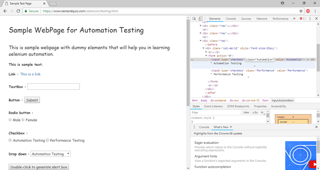Image resolution: width=320 pixels, height=170 pixels.
Task: Collapse the expanded div class row node
Action: [x=200, y=41]
